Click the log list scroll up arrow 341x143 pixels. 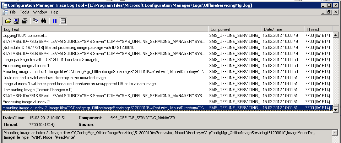point(335,35)
